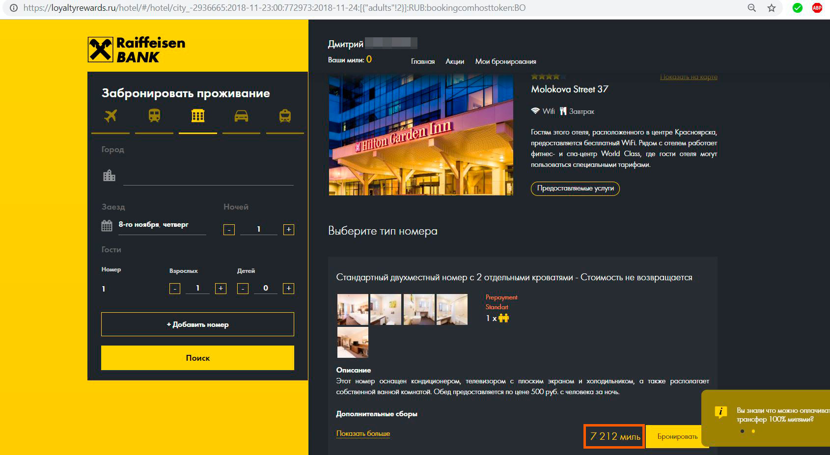Select the train booking tab icon
The image size is (830, 455).
pyautogui.click(x=154, y=116)
